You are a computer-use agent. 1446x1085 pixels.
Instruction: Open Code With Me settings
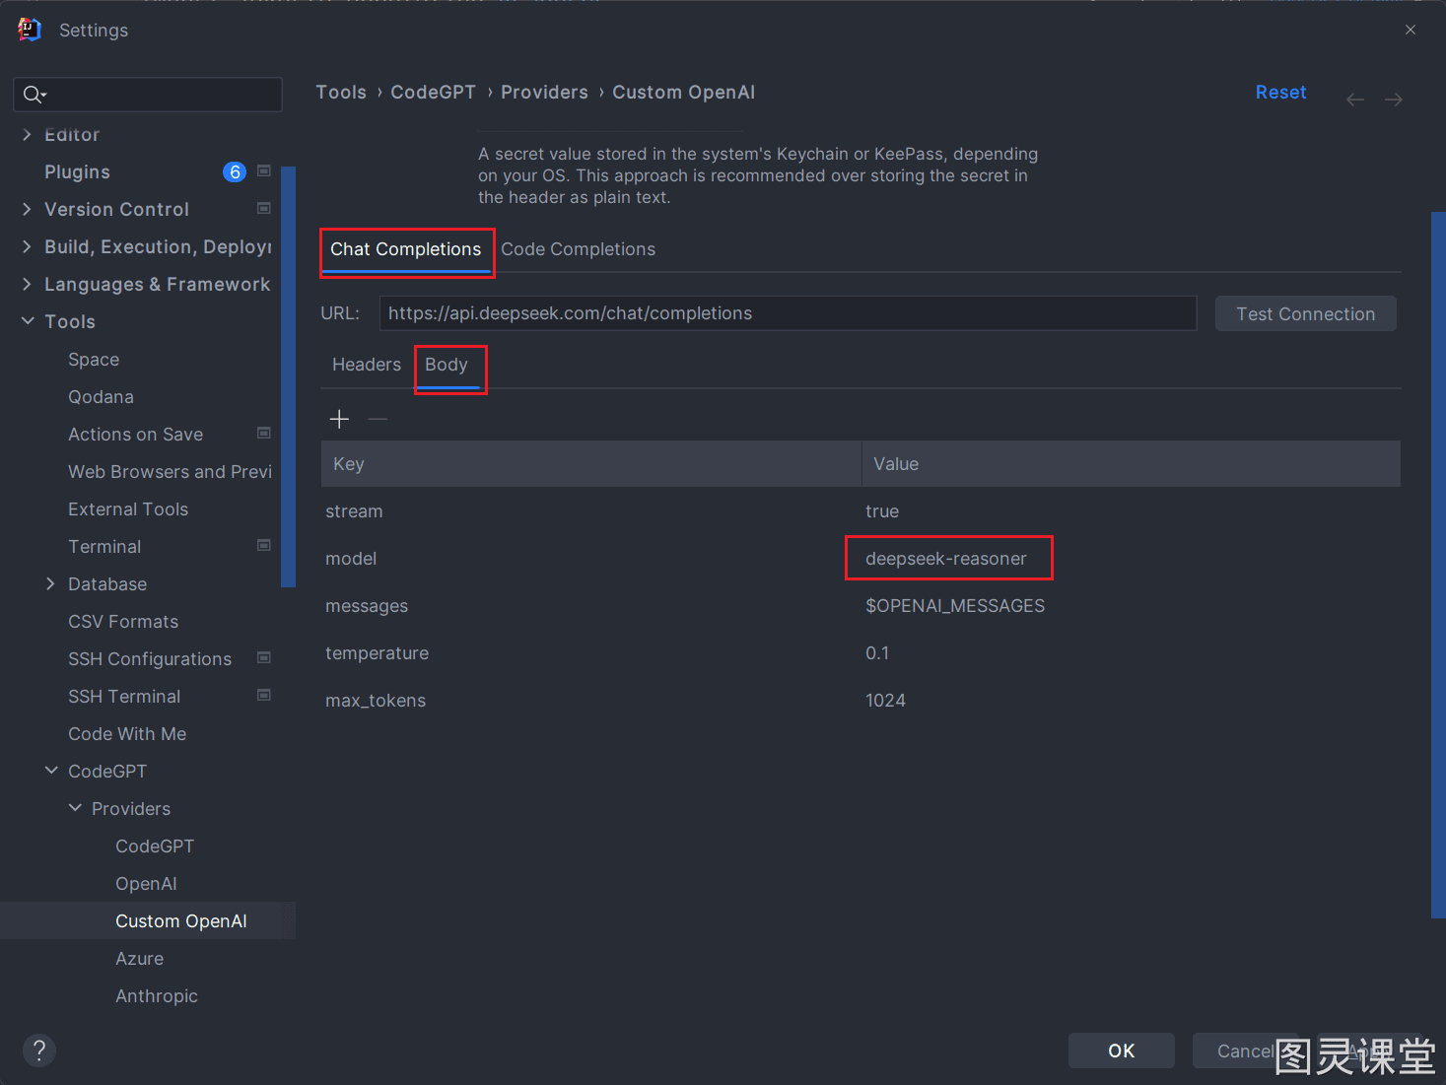pyautogui.click(x=127, y=734)
